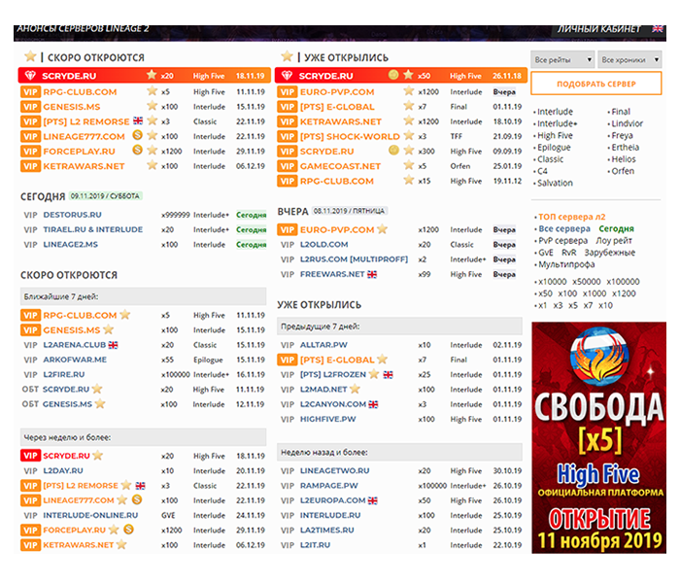The image size is (680, 583).
Task: Click red VIP badge of SCRYDE.RU 18.11.19
Action: 30,456
